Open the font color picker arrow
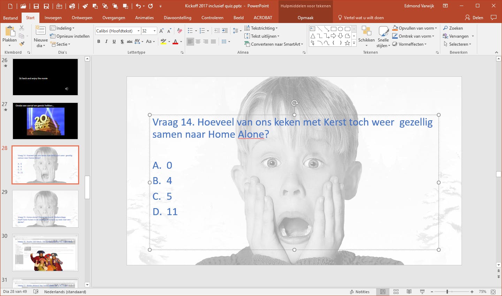This screenshot has height=296, width=502. [x=181, y=41]
